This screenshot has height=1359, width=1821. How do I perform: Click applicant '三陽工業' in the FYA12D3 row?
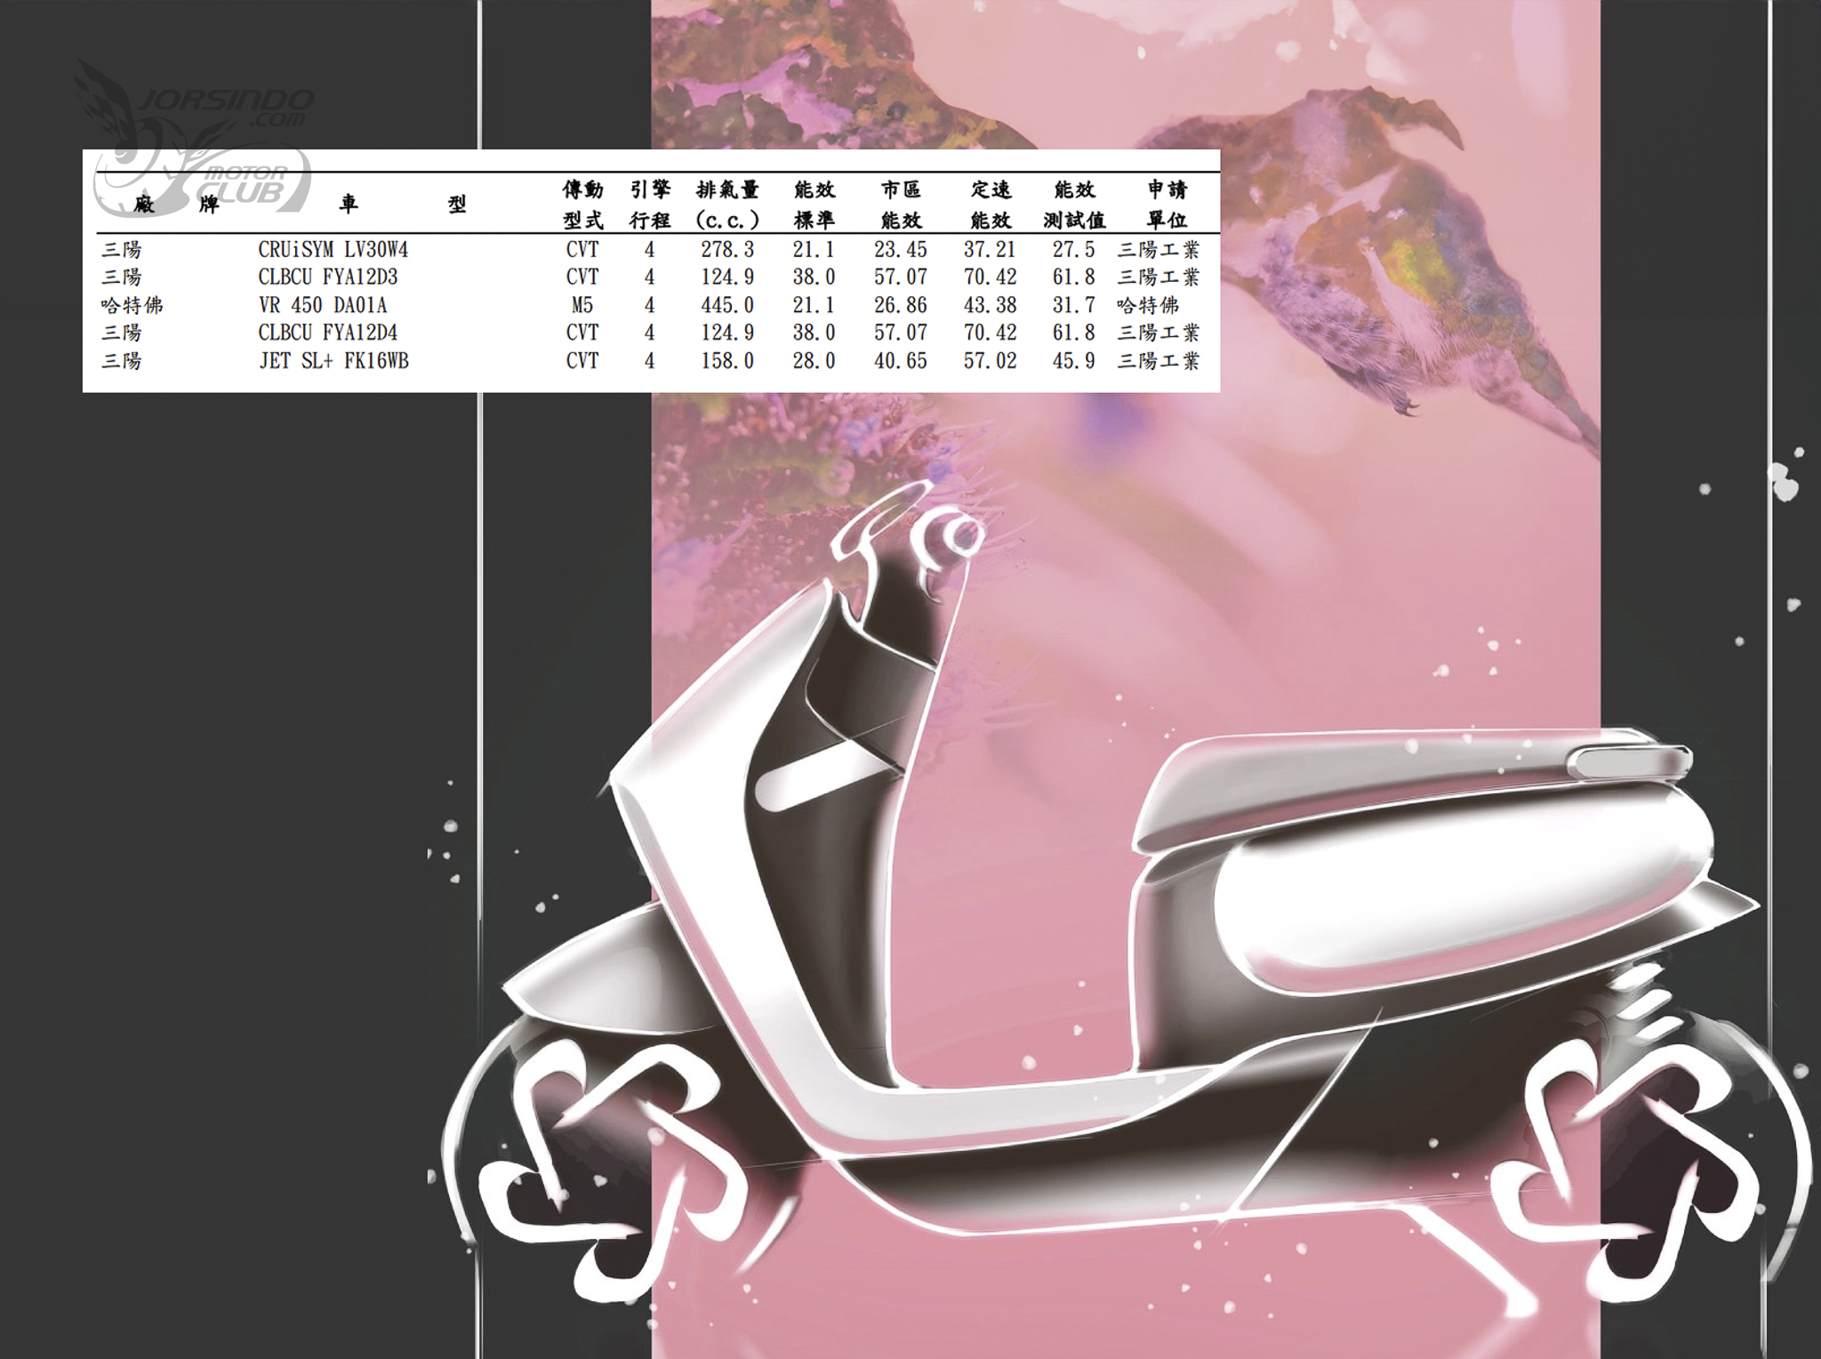point(1159,277)
